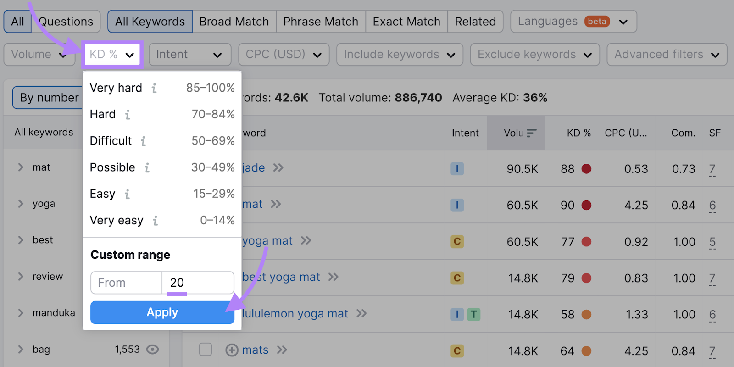Select By number grouping option

48,98
